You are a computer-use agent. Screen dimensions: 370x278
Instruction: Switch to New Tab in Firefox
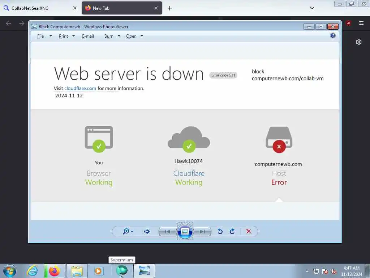pos(122,8)
